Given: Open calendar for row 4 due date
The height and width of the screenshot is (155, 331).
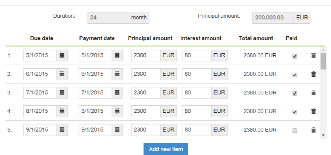Looking at the screenshot, I should 62,111.
